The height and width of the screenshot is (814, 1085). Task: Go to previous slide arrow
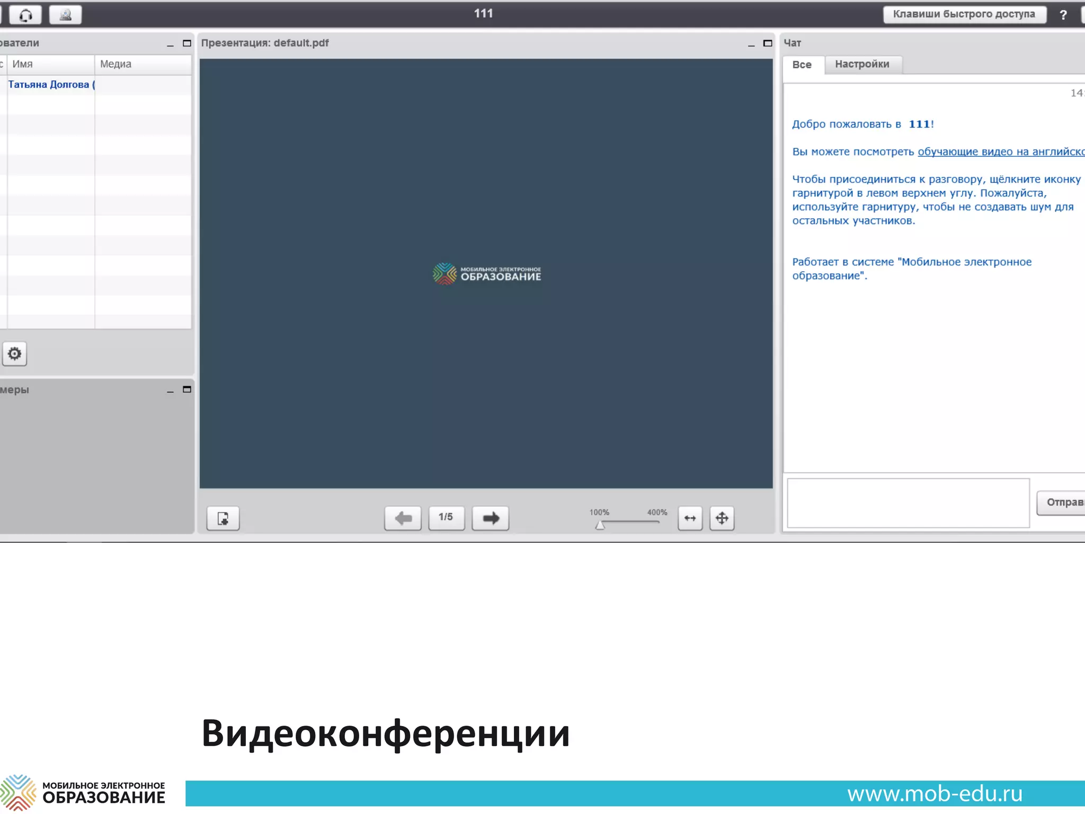click(403, 518)
